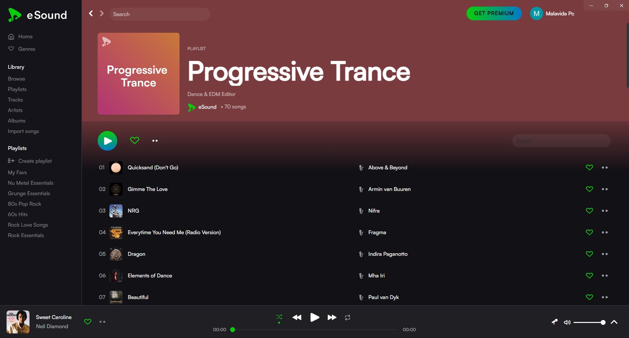Open the Malavida Pc profile avatar
This screenshot has height=338, width=629.
(536, 13)
